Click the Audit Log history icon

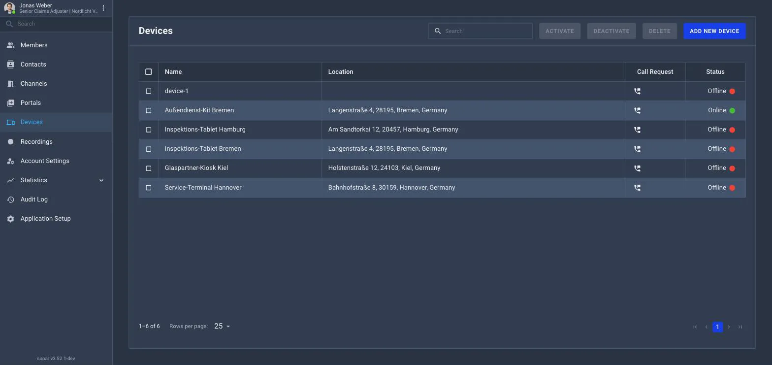(x=10, y=199)
